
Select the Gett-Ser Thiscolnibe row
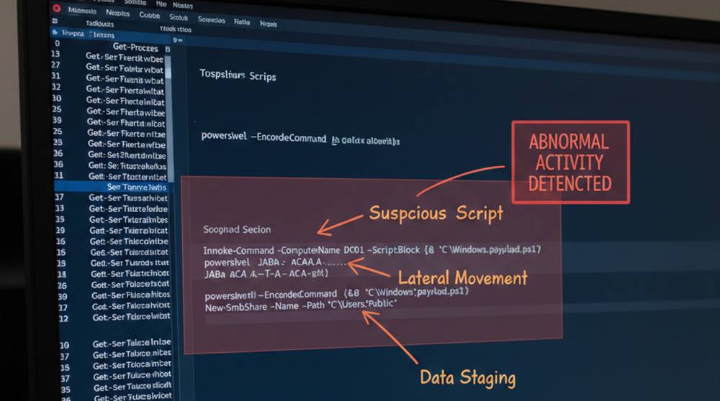click(x=129, y=241)
